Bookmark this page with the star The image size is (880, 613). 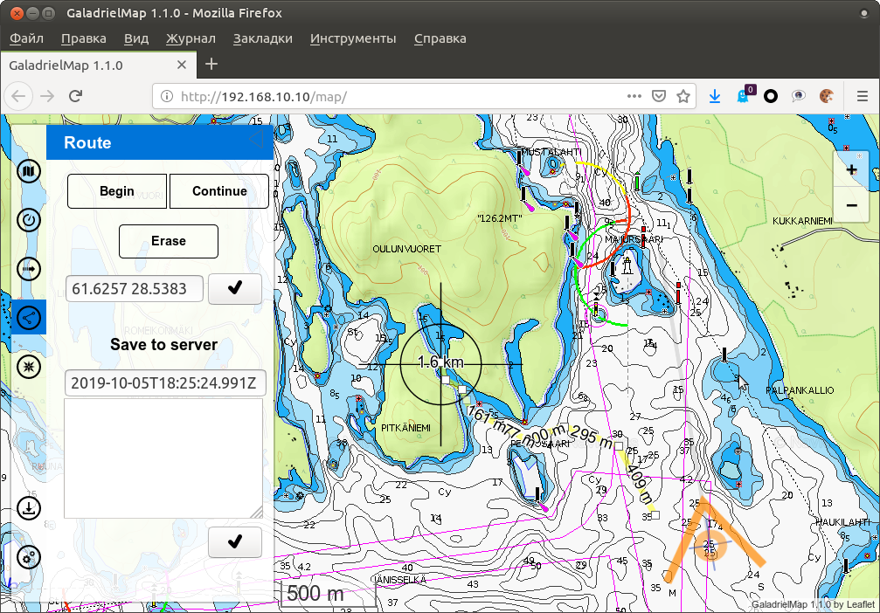tap(683, 96)
